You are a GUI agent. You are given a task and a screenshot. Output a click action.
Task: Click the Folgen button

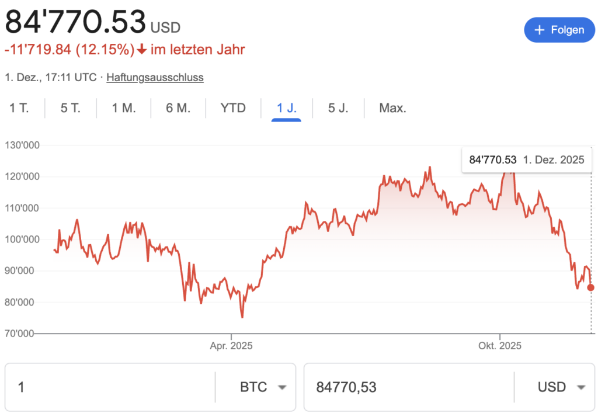559,30
